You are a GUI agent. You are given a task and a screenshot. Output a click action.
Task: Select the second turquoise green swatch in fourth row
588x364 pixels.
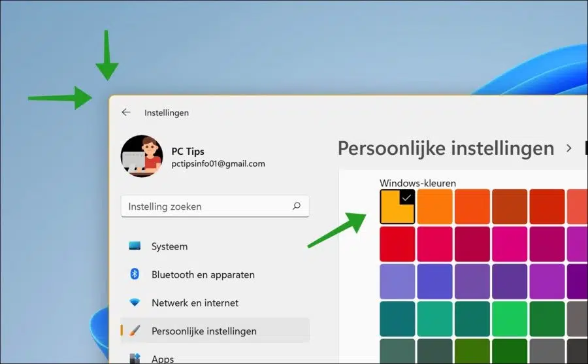click(x=435, y=319)
